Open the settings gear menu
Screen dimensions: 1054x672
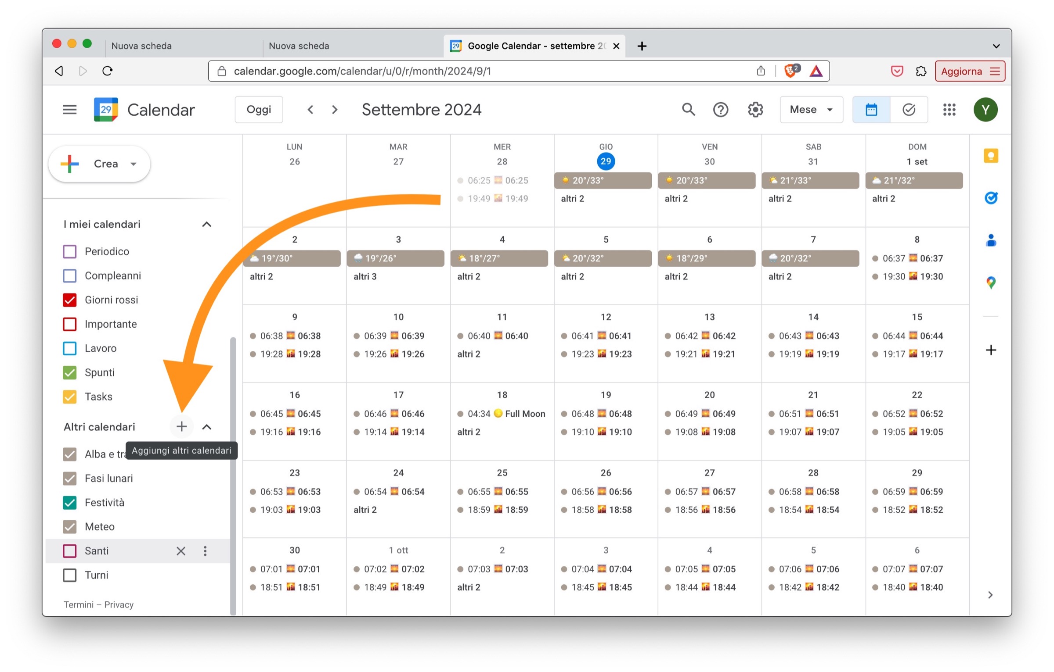coord(755,110)
